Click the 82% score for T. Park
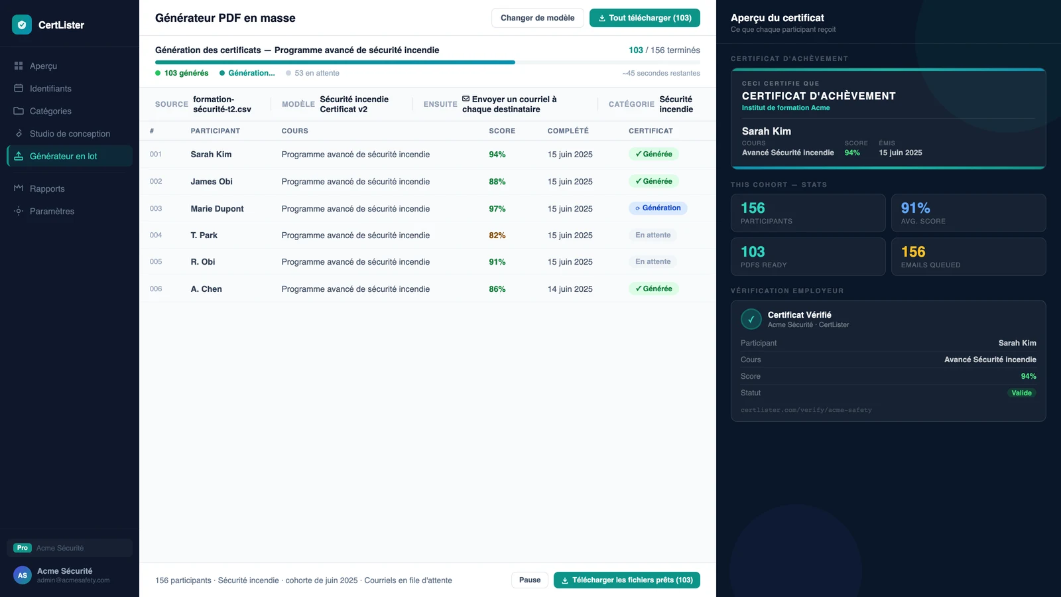1061x597 pixels. (x=497, y=235)
